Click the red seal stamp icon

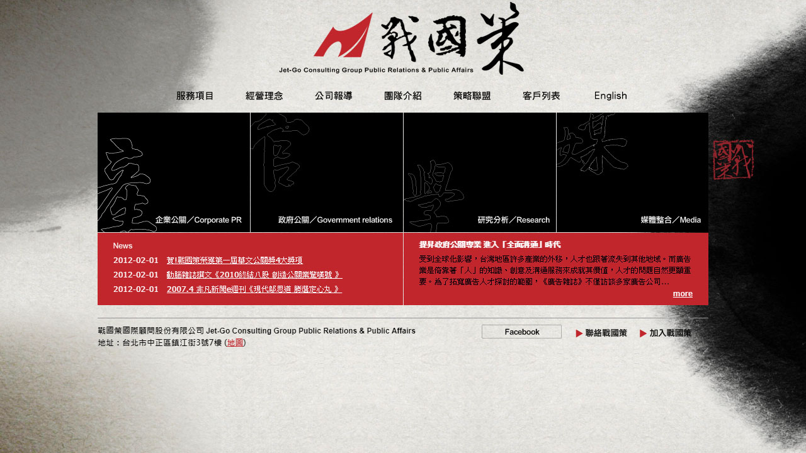tap(734, 159)
